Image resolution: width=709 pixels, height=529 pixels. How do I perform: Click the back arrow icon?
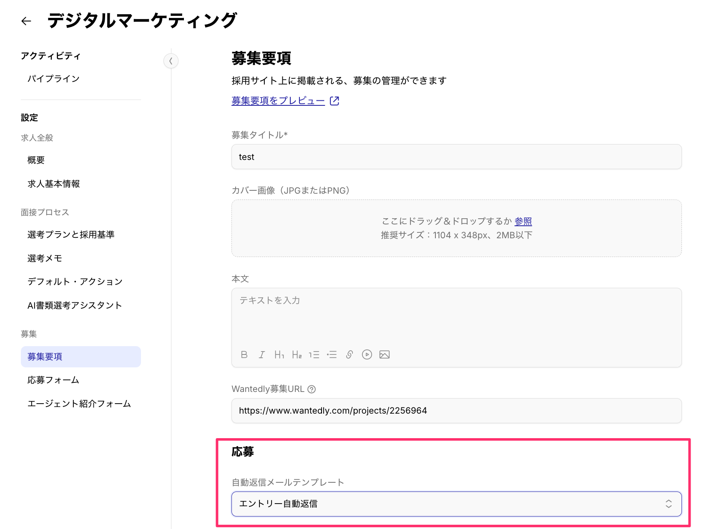coord(26,21)
